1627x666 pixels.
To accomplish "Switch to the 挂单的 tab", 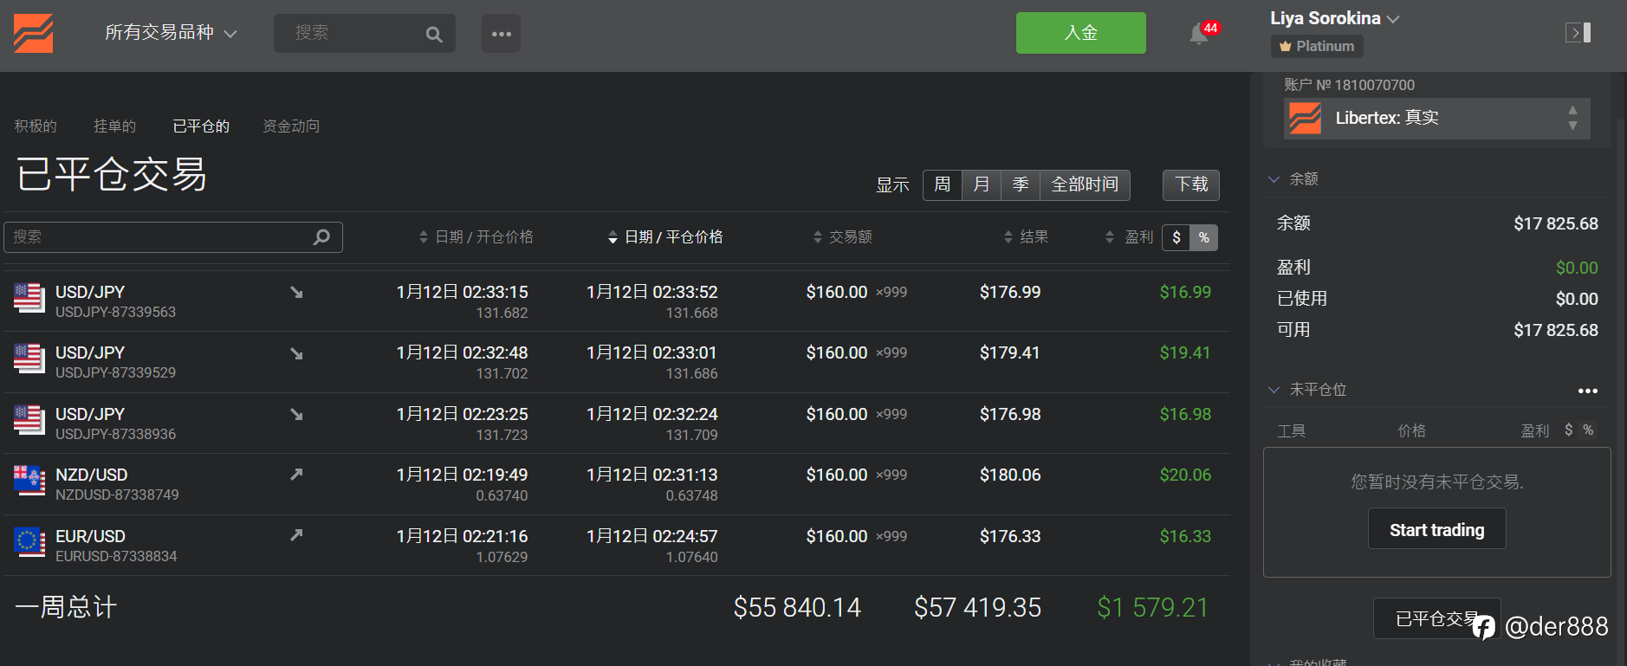I will tap(114, 126).
